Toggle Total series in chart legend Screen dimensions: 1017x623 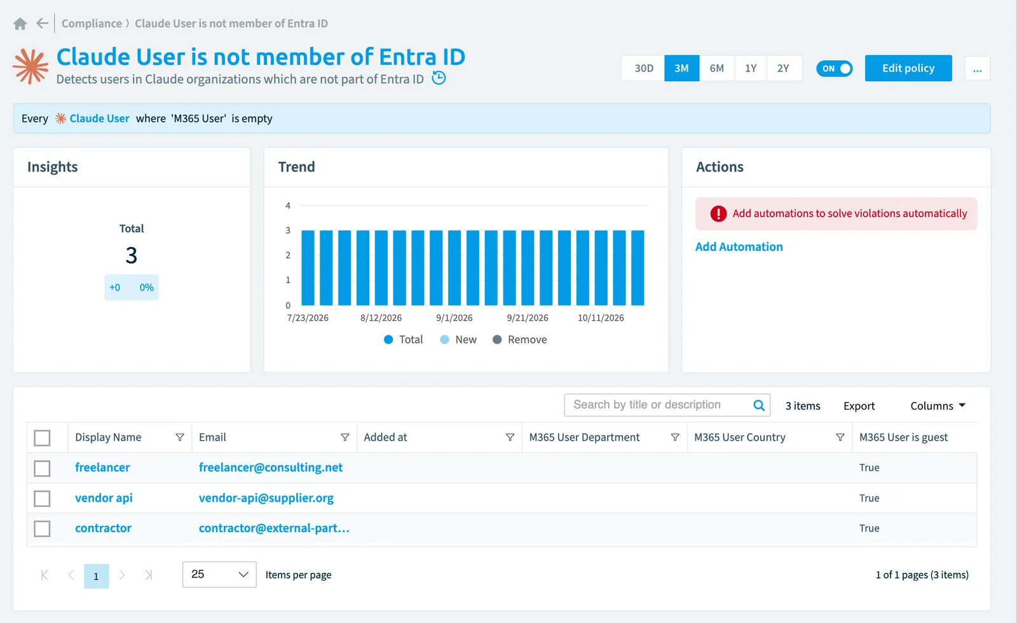point(404,340)
